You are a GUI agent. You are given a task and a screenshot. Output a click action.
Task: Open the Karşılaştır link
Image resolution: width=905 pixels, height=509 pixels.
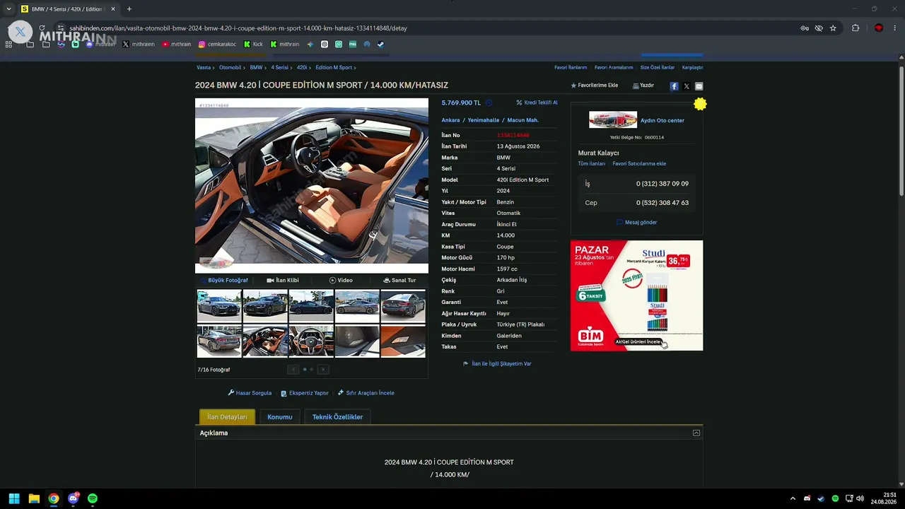tap(692, 67)
